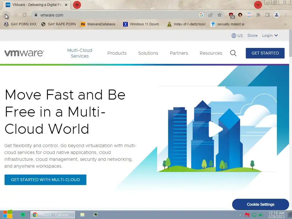292x219 pixels.
Task: Open the Windows Start button
Action: pos(7,214)
